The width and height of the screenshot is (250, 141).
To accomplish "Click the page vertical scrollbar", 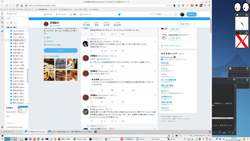I will point(211,25).
